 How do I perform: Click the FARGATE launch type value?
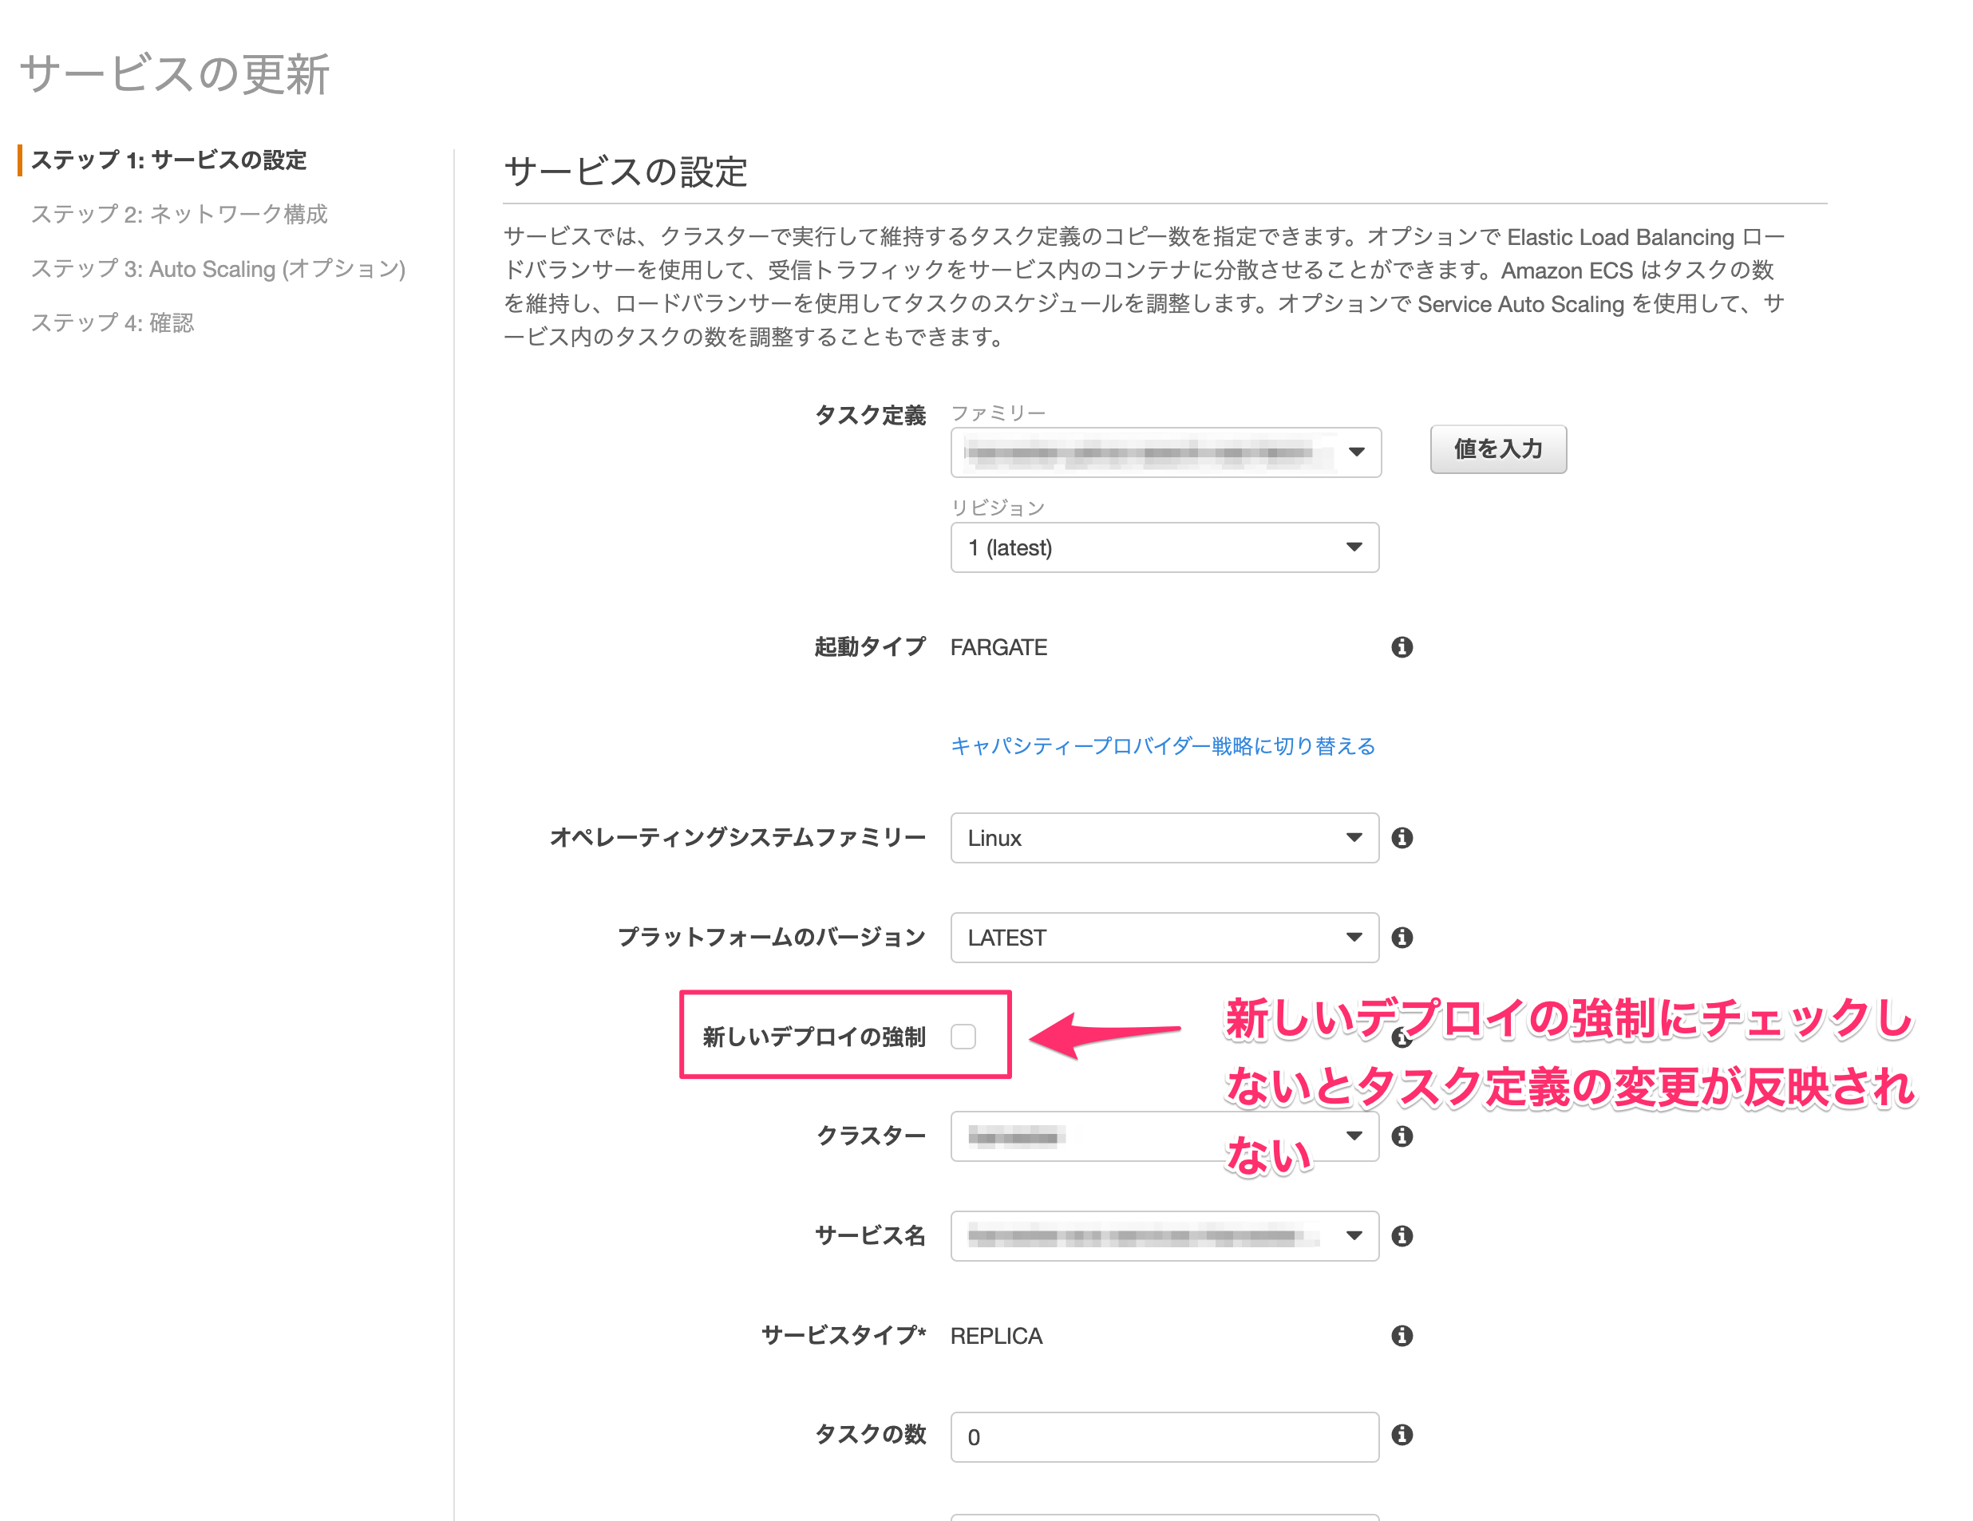pyautogui.click(x=998, y=646)
